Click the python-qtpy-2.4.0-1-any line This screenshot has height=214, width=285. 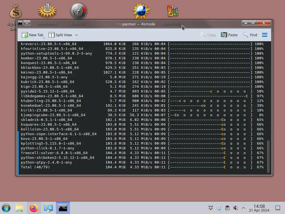pos(142,162)
